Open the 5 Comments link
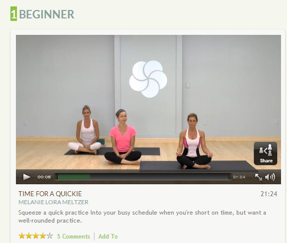This screenshot has width=287, height=243. [x=74, y=236]
